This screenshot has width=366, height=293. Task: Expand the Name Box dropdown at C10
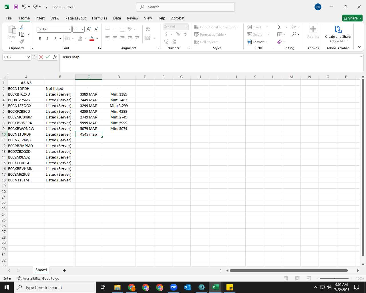click(28, 57)
